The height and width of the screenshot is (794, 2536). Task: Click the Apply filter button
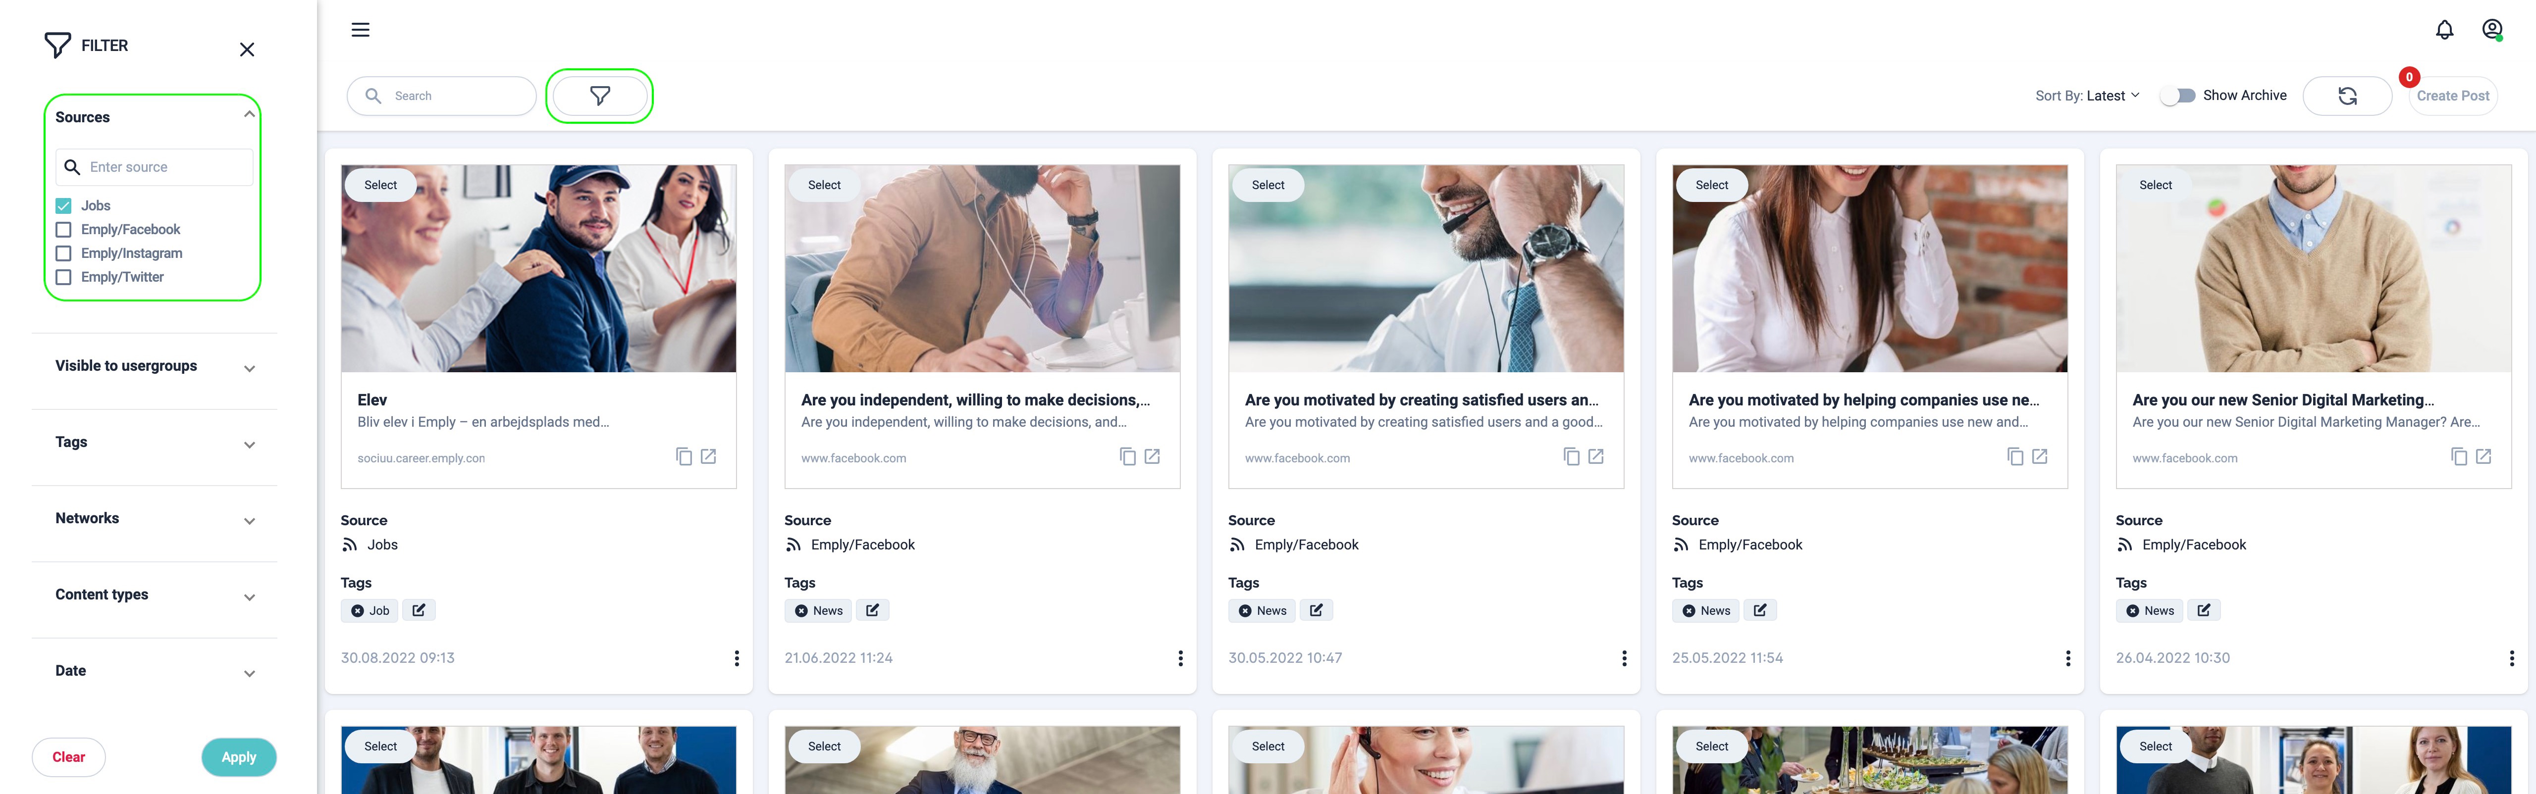click(x=239, y=756)
